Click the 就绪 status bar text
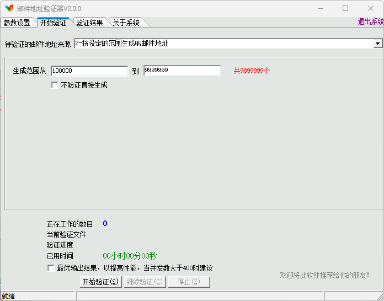This screenshot has height=301, width=384. 8,296
